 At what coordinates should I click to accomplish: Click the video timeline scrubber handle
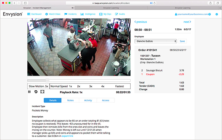47,81
